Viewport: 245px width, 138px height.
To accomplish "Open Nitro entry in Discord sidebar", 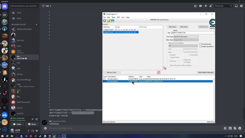I will tap(24, 18).
